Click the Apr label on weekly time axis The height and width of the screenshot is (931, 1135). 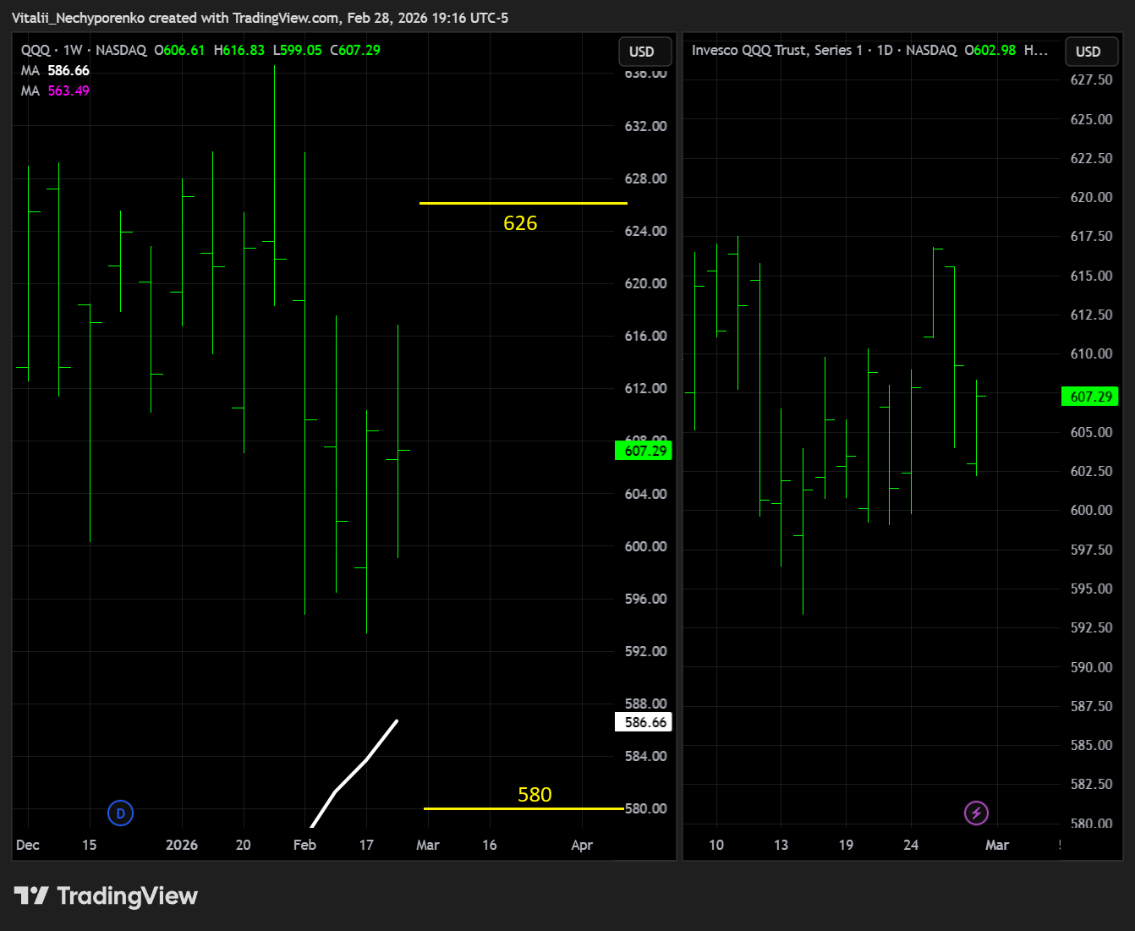point(582,845)
